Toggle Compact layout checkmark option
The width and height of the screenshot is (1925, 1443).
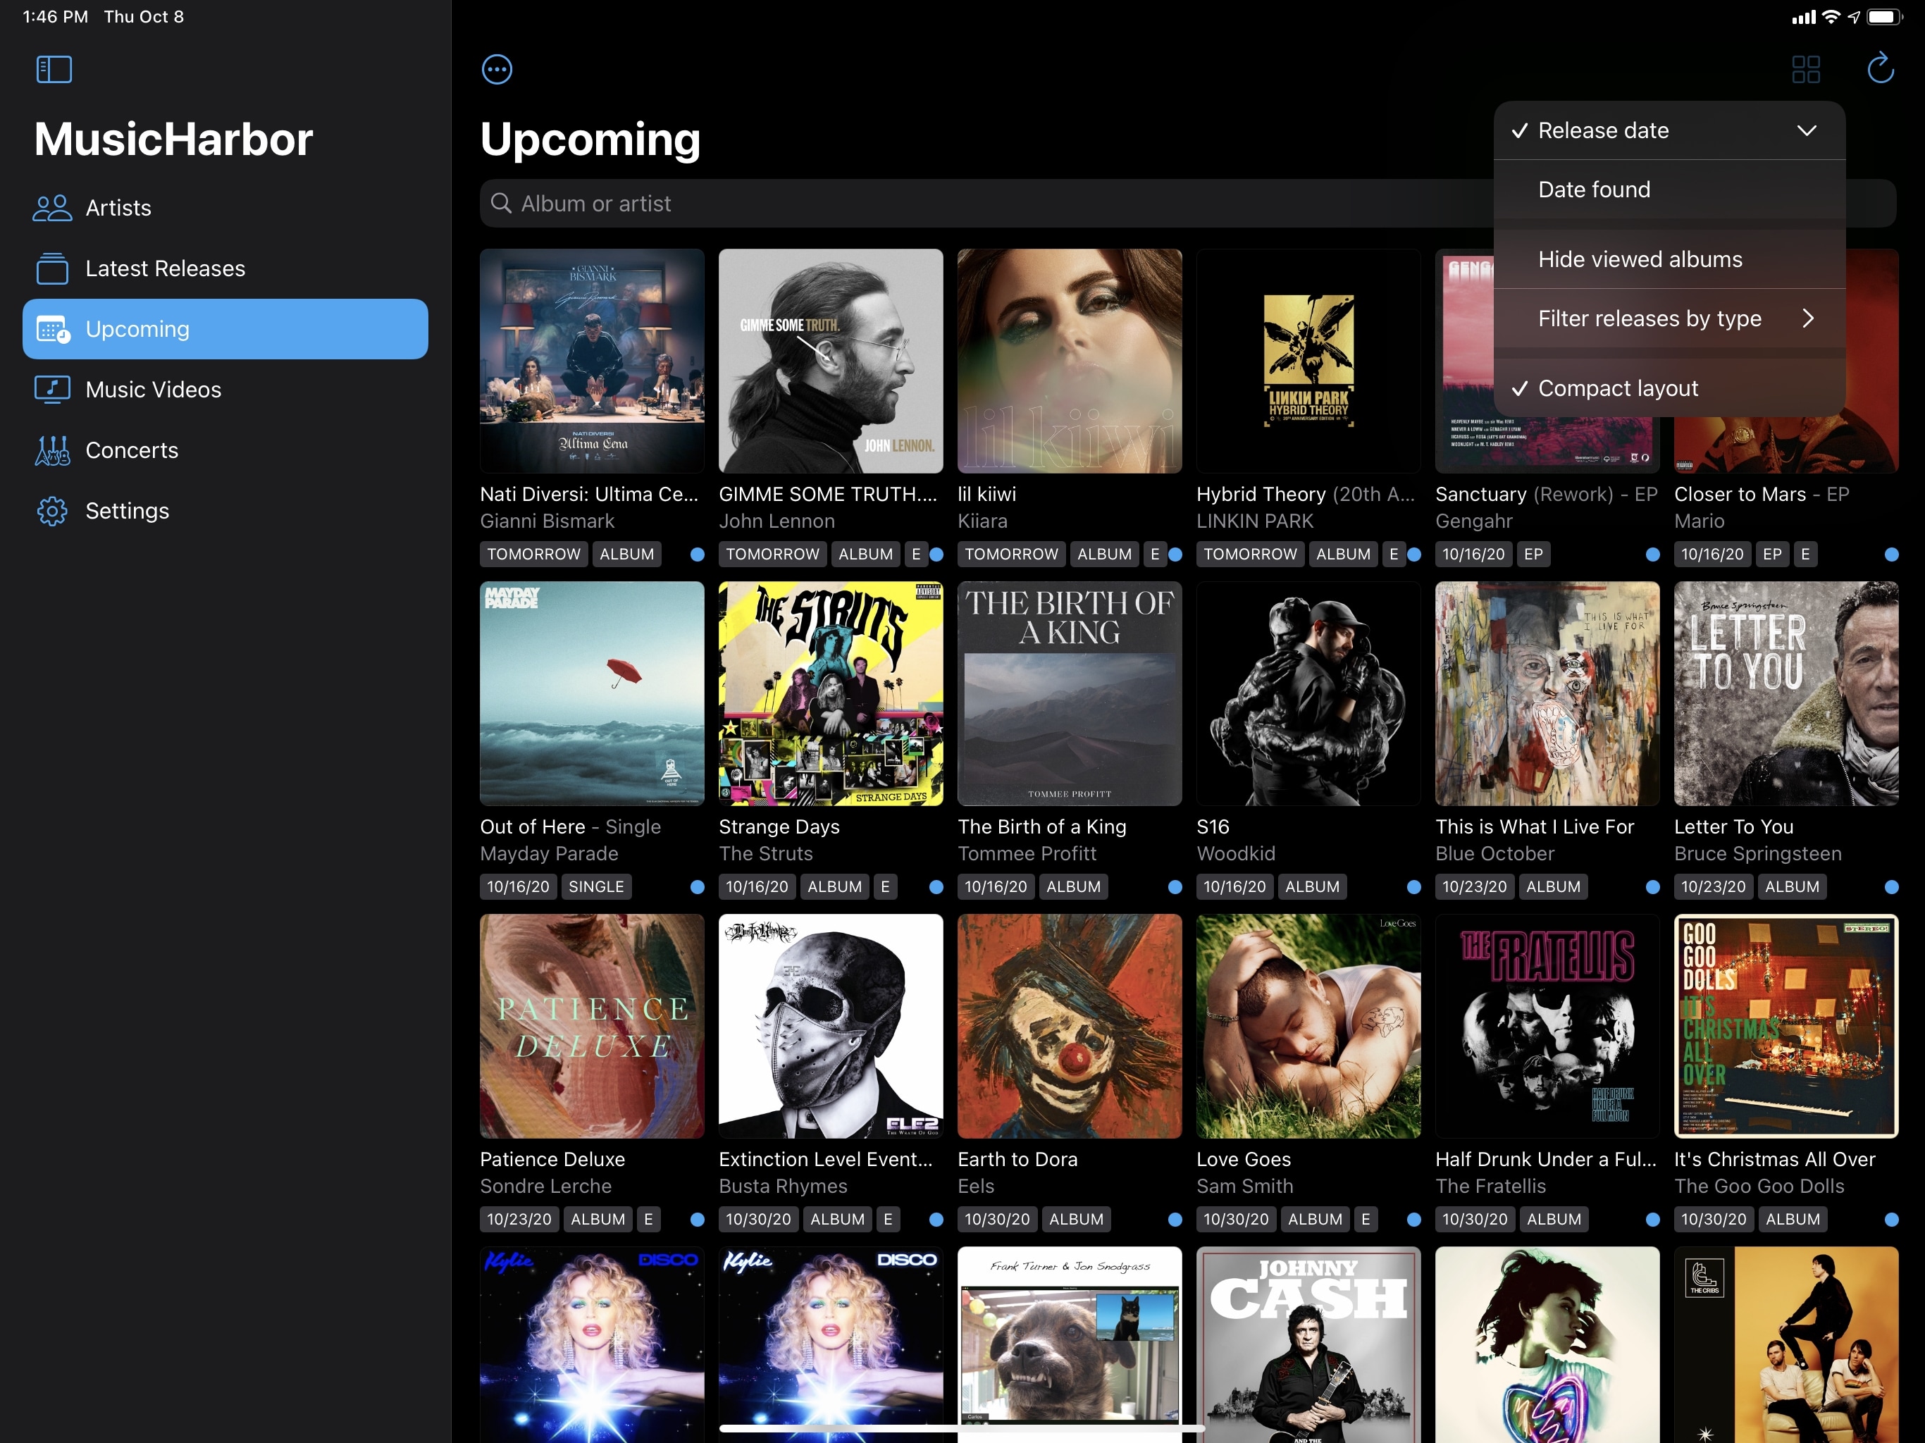click(x=1669, y=388)
